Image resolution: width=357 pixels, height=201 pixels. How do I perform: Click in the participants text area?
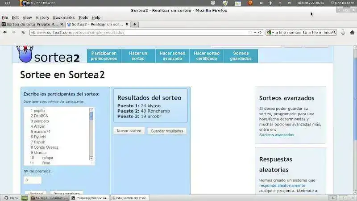click(59, 136)
